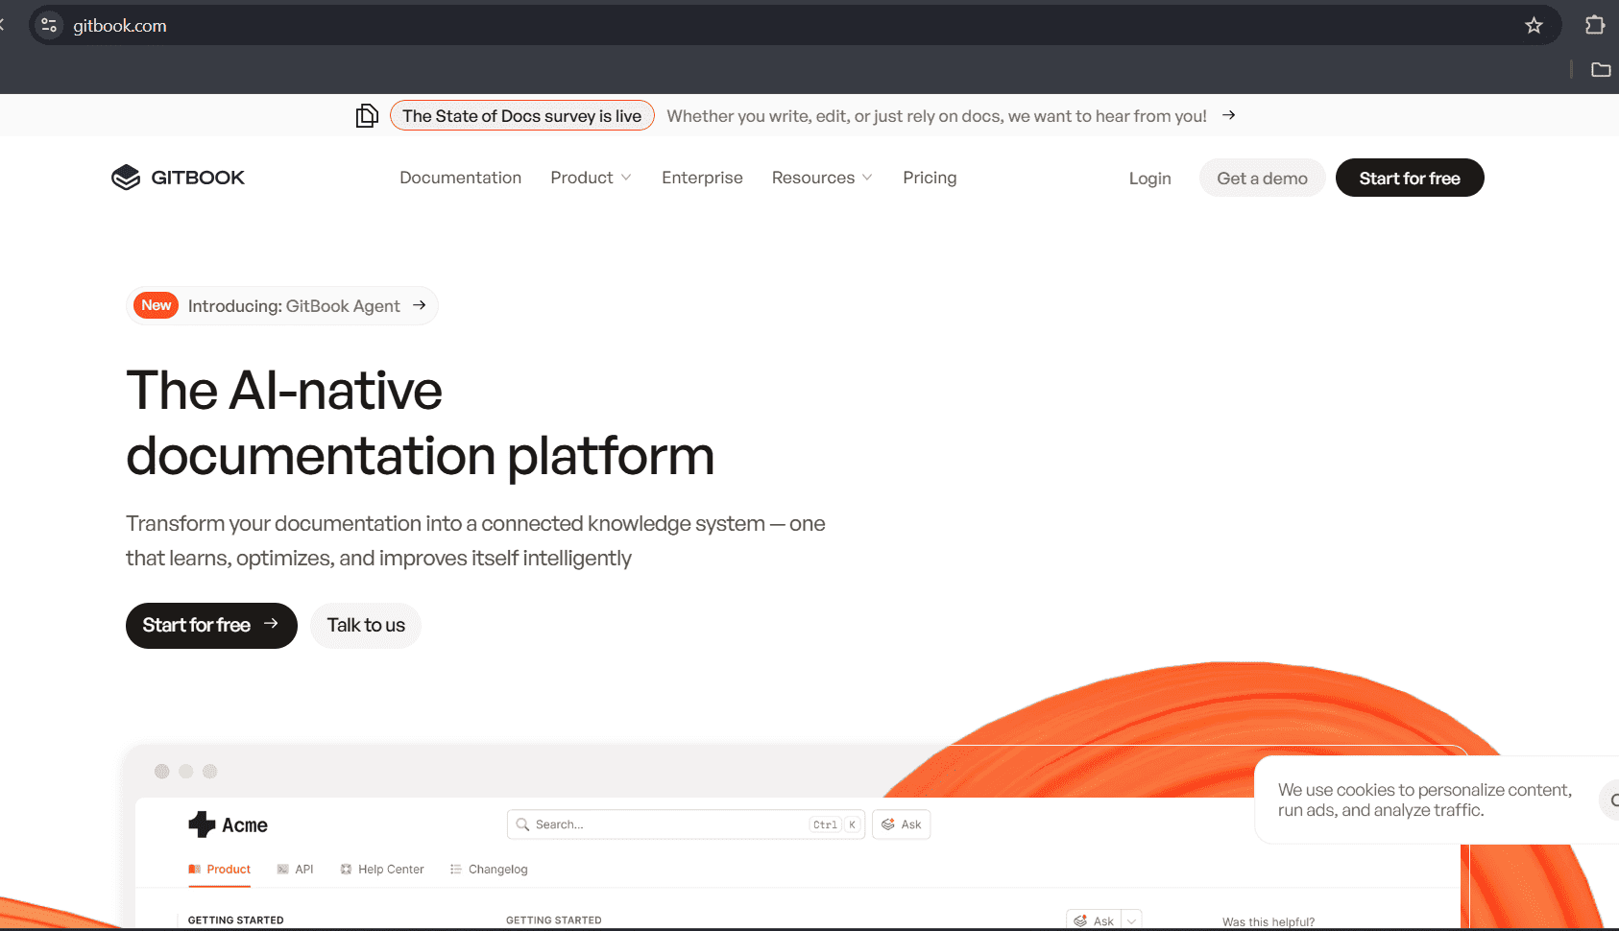The height and width of the screenshot is (931, 1619).
Task: Click the arrow beside GitBook Agent announcement
Action: tap(419, 305)
